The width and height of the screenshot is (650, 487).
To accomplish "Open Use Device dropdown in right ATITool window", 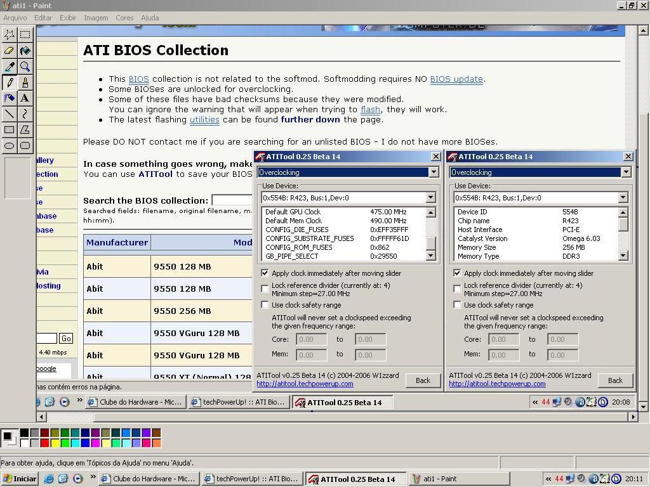I will pos(623,198).
